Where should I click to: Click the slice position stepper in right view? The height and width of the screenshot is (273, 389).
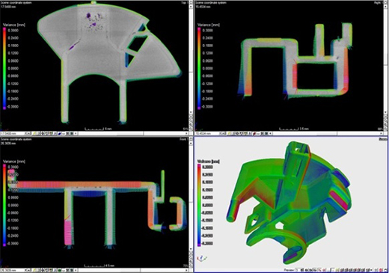[222, 134]
